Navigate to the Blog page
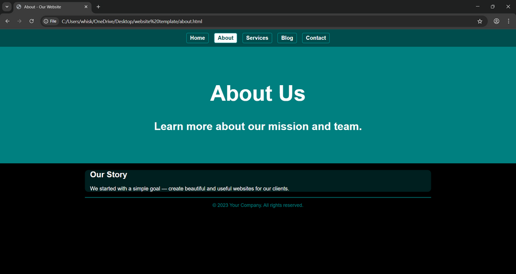 pyautogui.click(x=287, y=38)
